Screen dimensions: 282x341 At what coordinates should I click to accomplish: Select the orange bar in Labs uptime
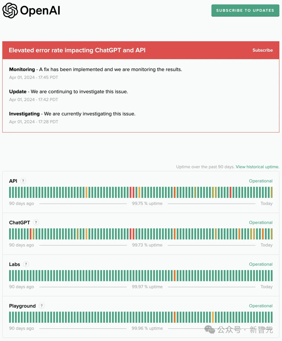(175, 275)
